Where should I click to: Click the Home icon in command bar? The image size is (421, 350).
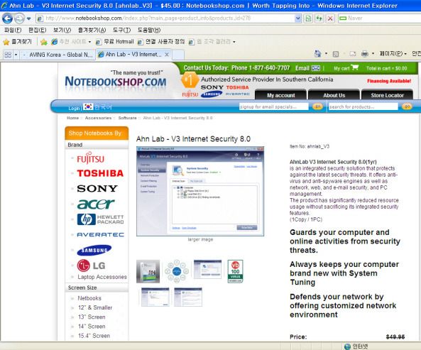pyautogui.click(x=317, y=54)
